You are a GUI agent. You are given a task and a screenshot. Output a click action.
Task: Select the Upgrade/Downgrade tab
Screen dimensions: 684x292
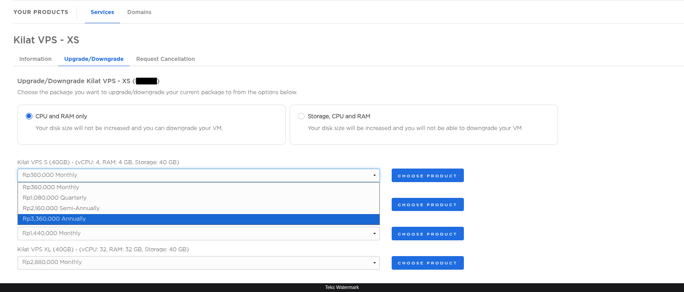click(94, 59)
